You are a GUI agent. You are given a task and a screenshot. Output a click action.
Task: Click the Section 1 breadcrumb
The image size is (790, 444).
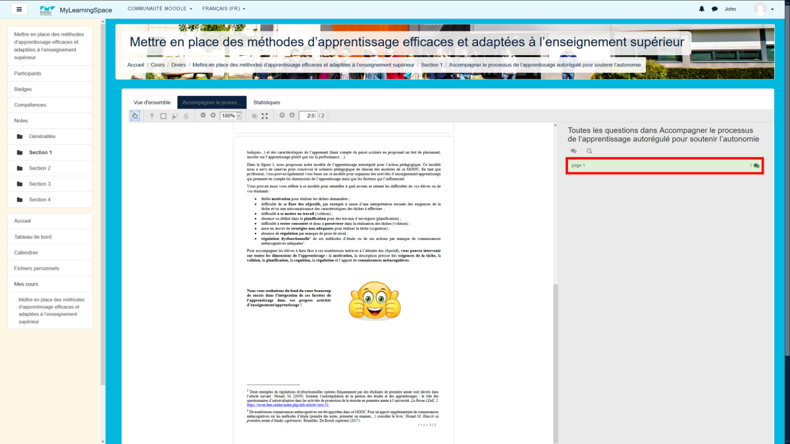(x=432, y=65)
